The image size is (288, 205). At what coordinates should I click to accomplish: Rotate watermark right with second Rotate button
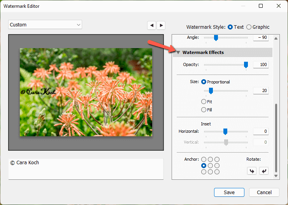tap(264, 171)
